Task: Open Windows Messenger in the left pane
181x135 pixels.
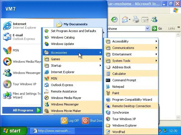Action: [22, 73]
